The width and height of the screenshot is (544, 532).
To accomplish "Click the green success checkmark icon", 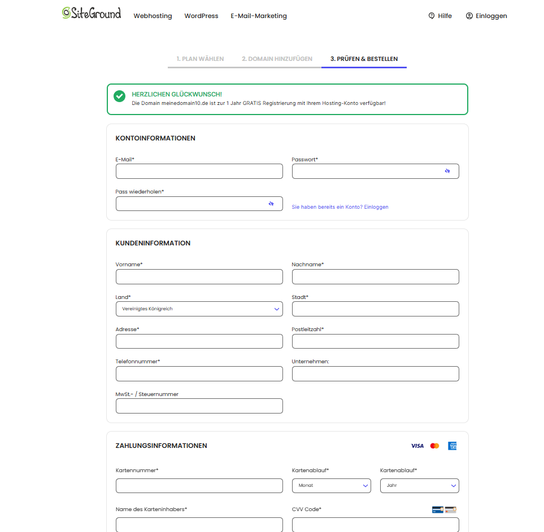I will coord(119,96).
